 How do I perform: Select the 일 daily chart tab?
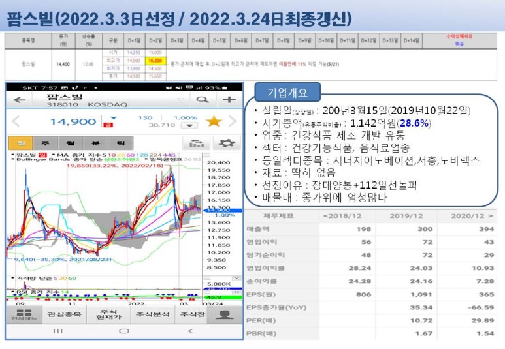click(21, 143)
